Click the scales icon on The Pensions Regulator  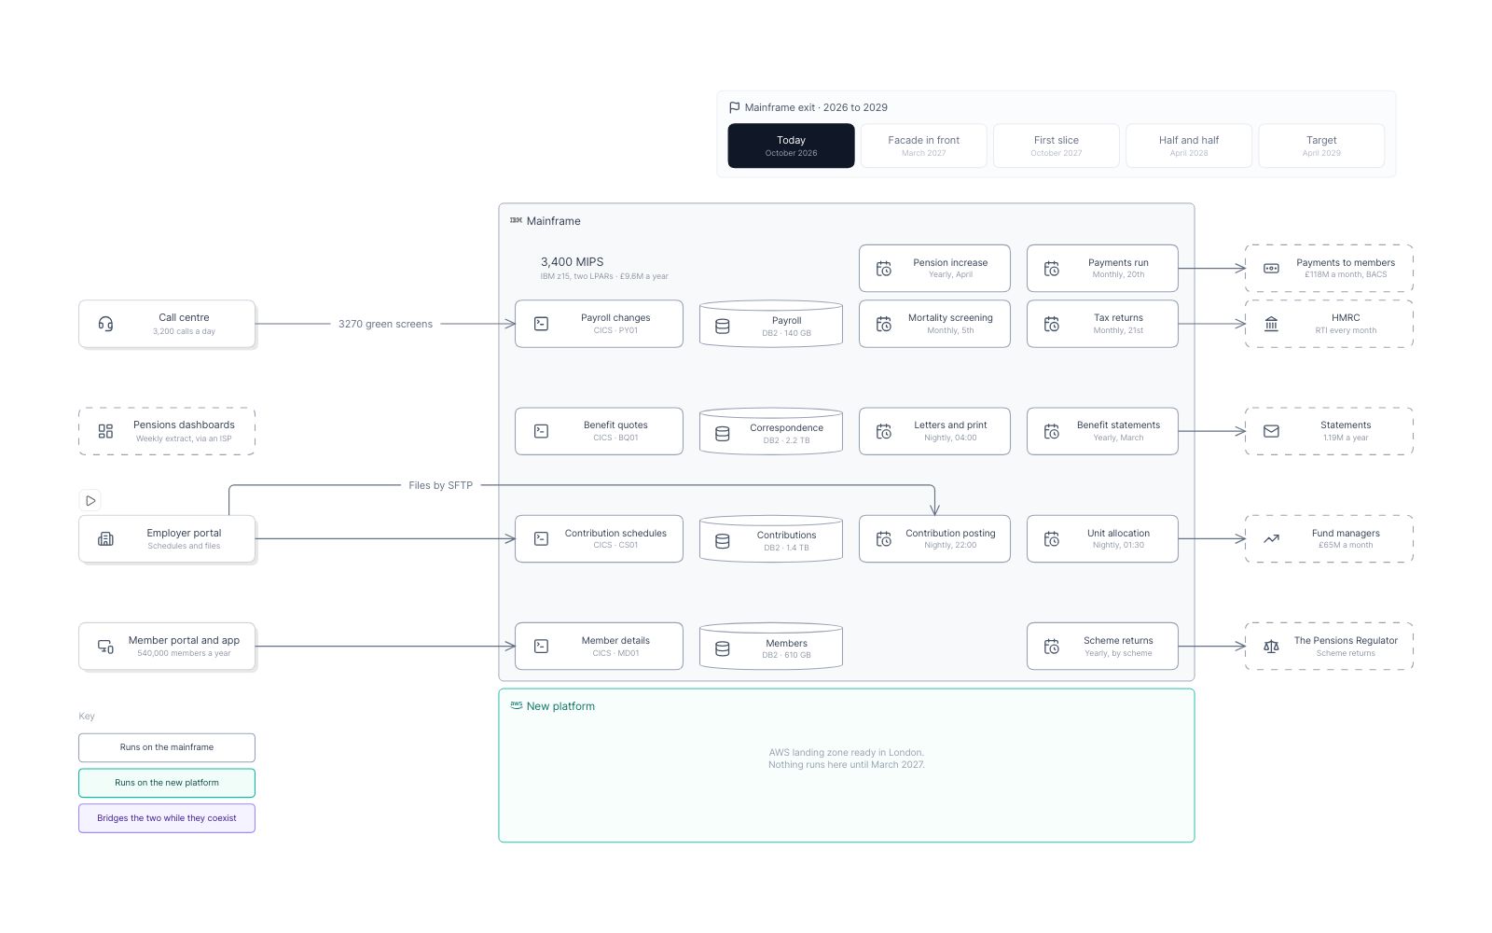(x=1271, y=647)
